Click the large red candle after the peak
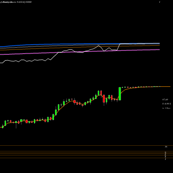This screenshot has height=173, width=173. pyautogui.click(x=104, y=99)
